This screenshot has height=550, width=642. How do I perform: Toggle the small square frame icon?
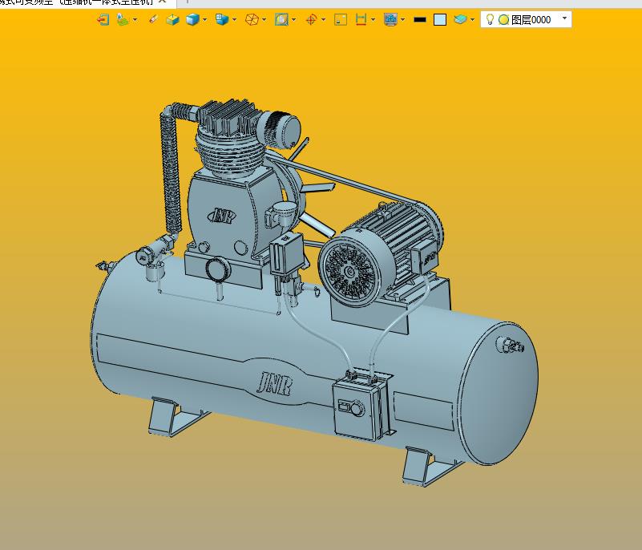[x=341, y=19]
